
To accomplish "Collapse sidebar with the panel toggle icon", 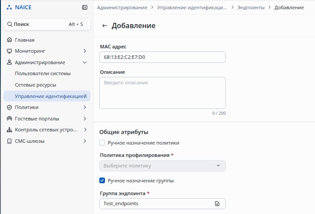I will (x=85, y=7).
